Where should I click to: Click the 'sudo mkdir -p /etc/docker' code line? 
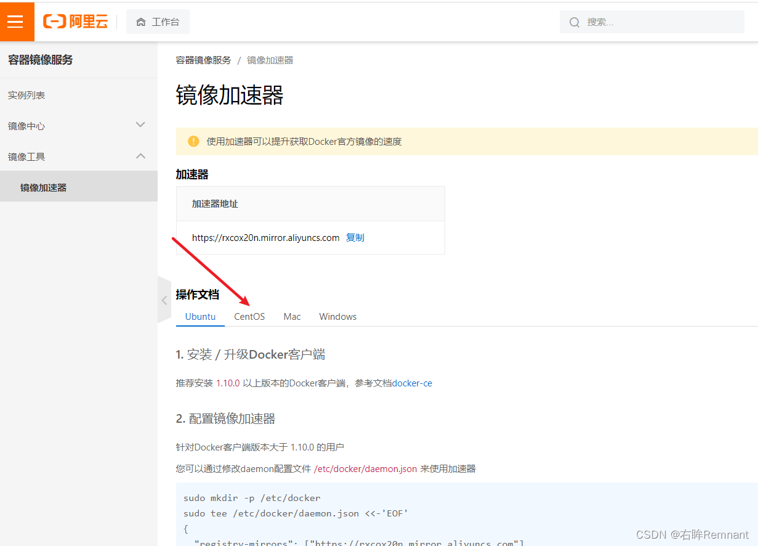click(252, 498)
